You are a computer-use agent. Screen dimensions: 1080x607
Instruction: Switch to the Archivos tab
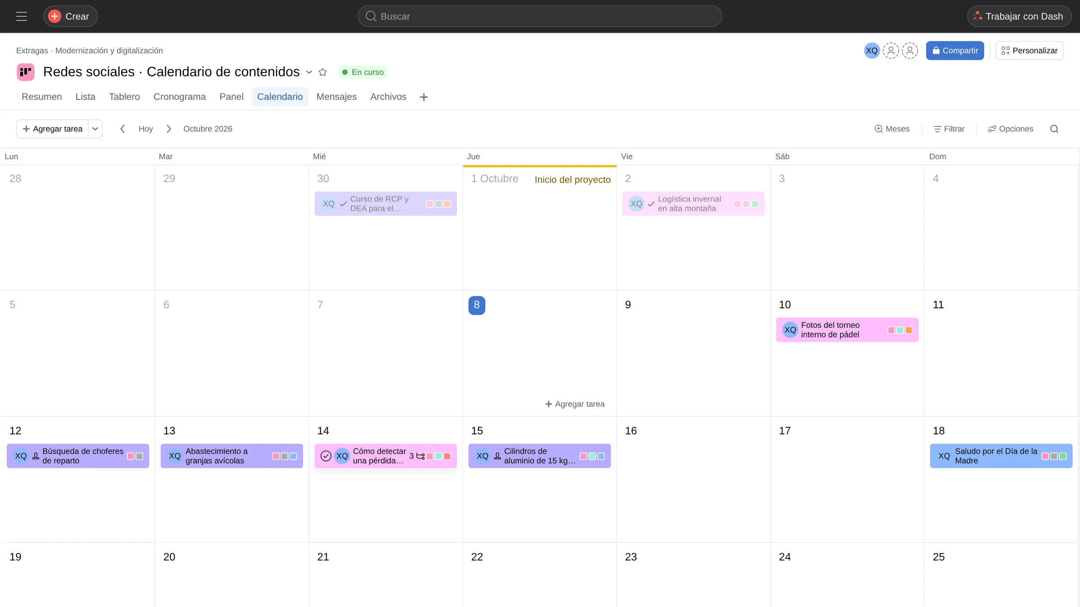coord(388,97)
